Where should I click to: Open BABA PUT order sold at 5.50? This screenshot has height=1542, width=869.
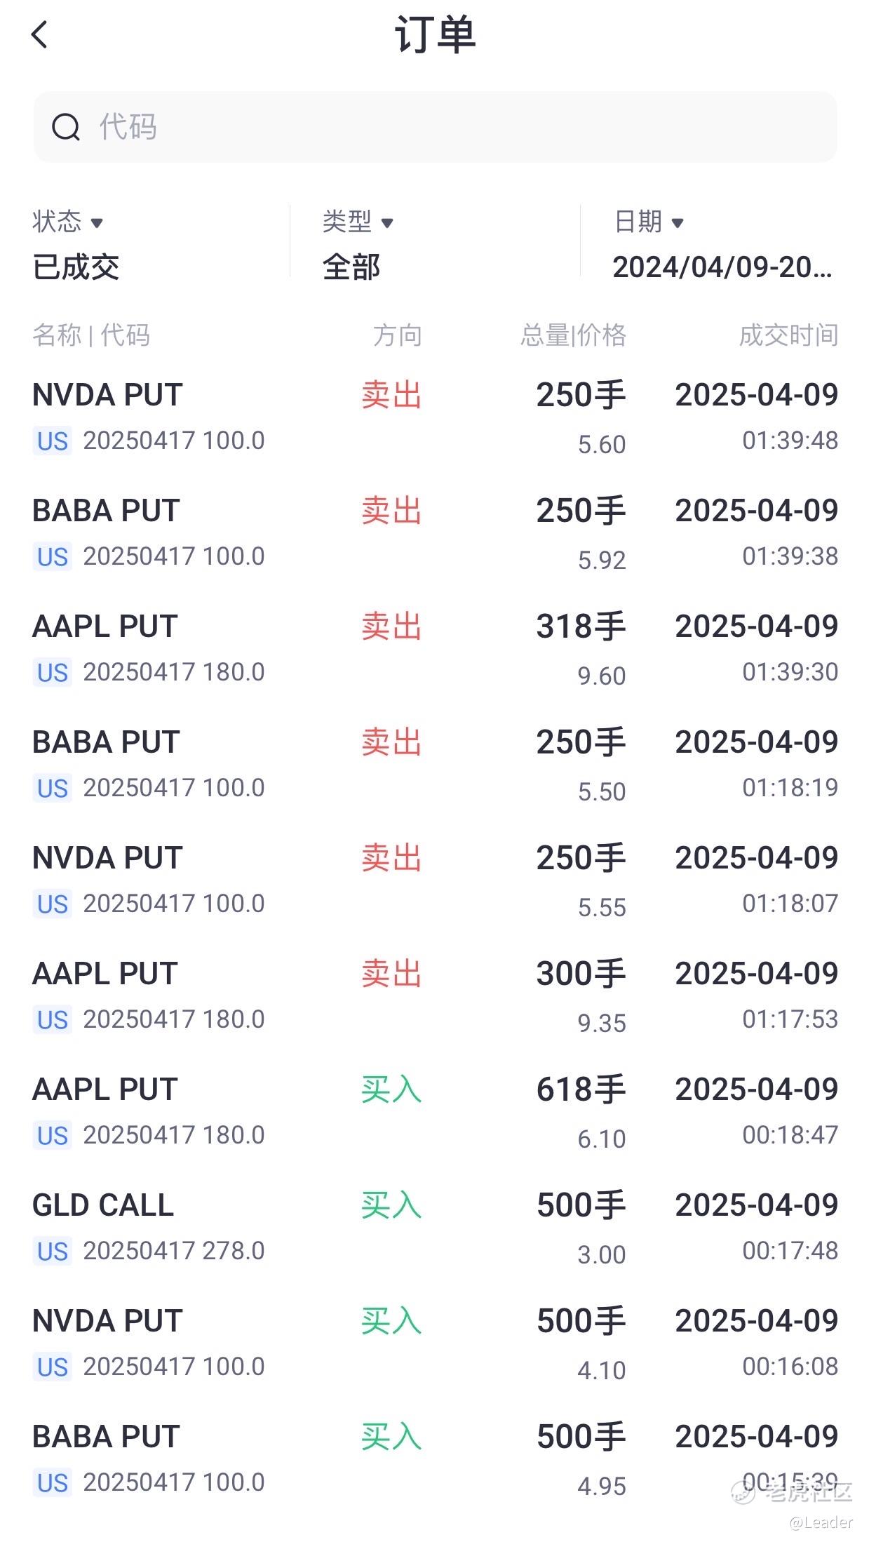point(434,765)
